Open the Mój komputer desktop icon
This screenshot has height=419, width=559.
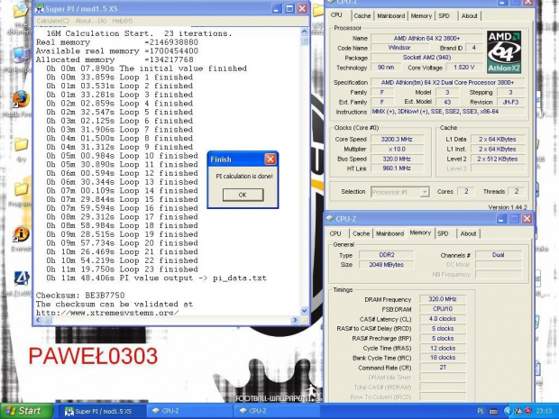pos(21,55)
